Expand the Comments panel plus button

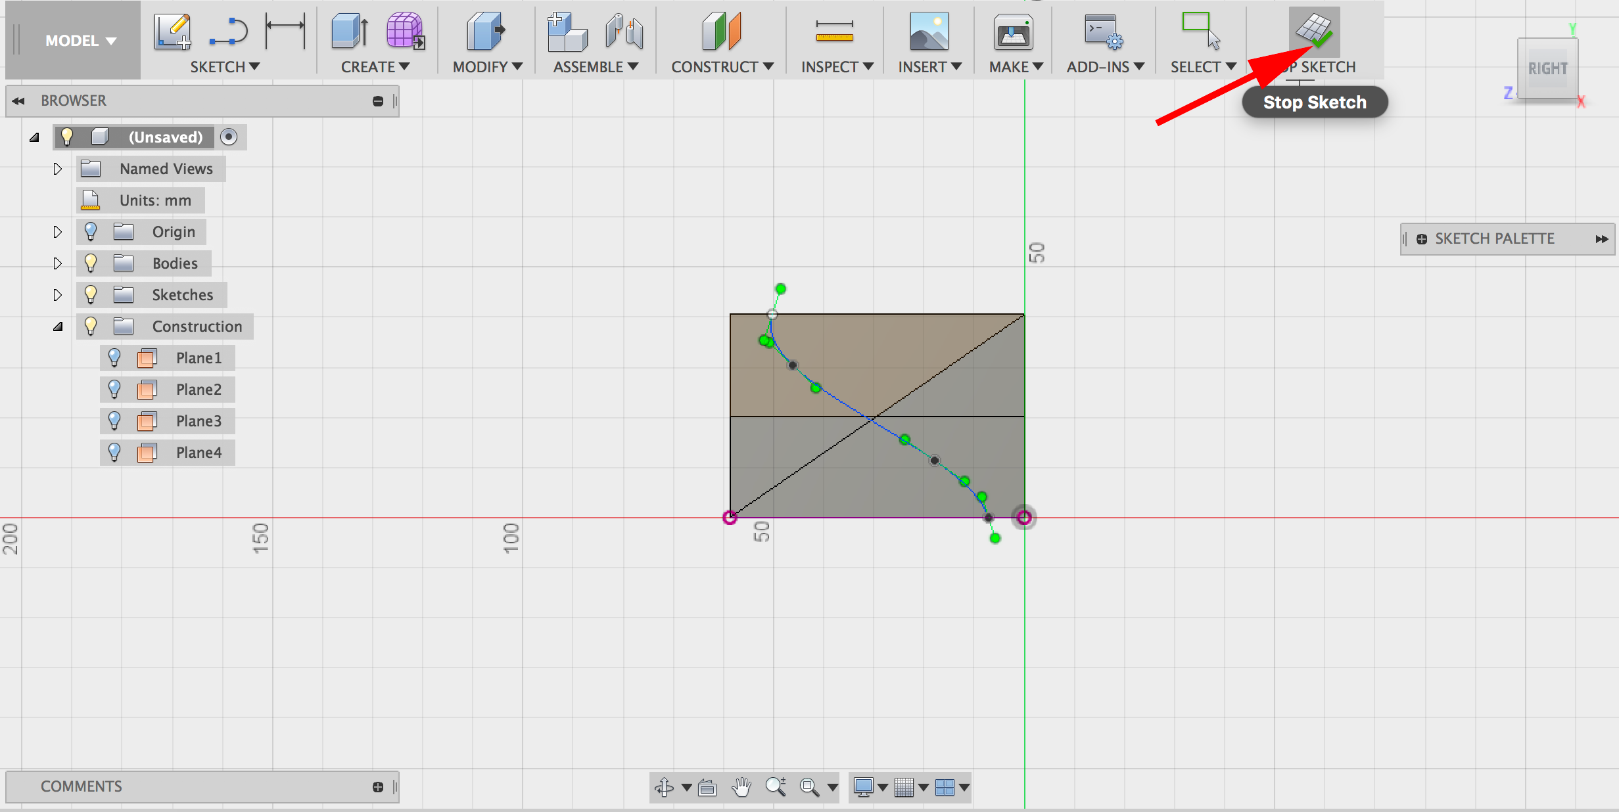(x=378, y=787)
